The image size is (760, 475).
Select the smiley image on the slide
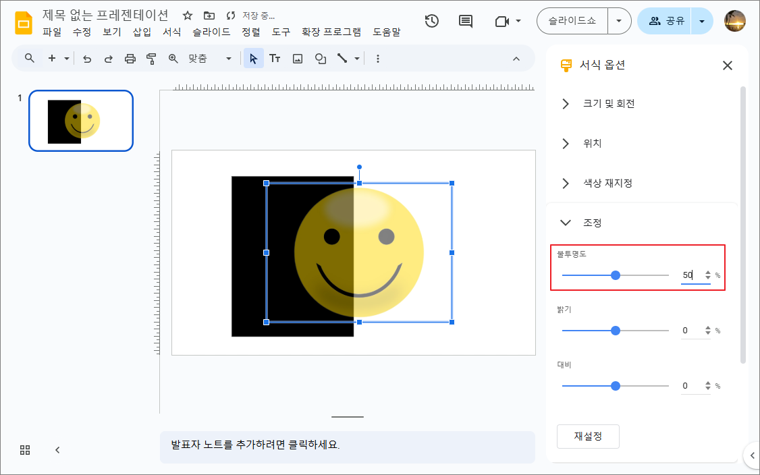pos(359,252)
